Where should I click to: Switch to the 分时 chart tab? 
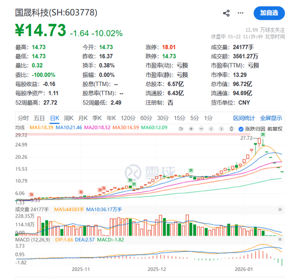[x=23, y=118]
